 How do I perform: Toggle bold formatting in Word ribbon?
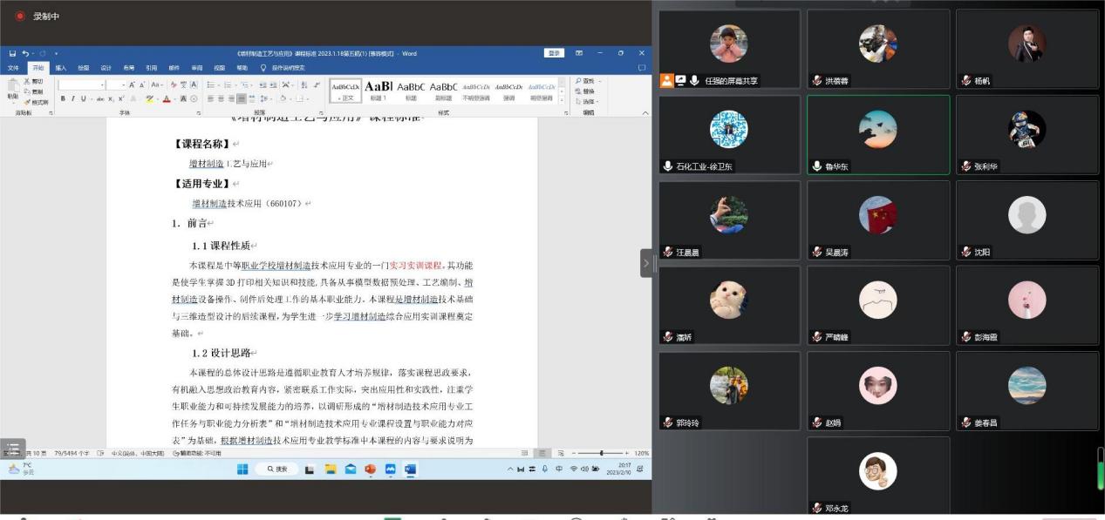pyautogui.click(x=62, y=98)
